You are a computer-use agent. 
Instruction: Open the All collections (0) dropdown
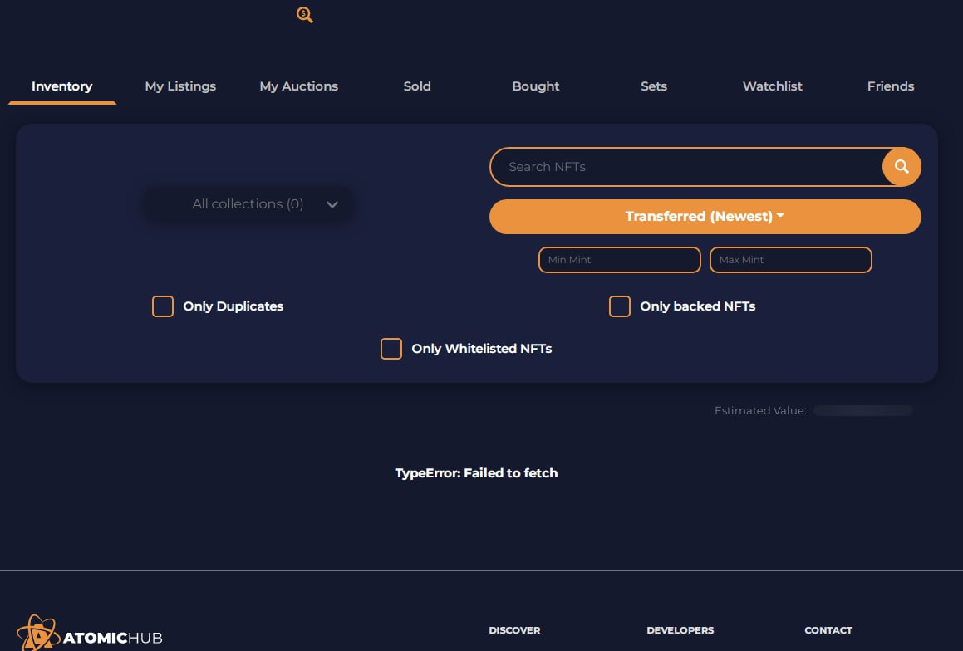tap(248, 204)
